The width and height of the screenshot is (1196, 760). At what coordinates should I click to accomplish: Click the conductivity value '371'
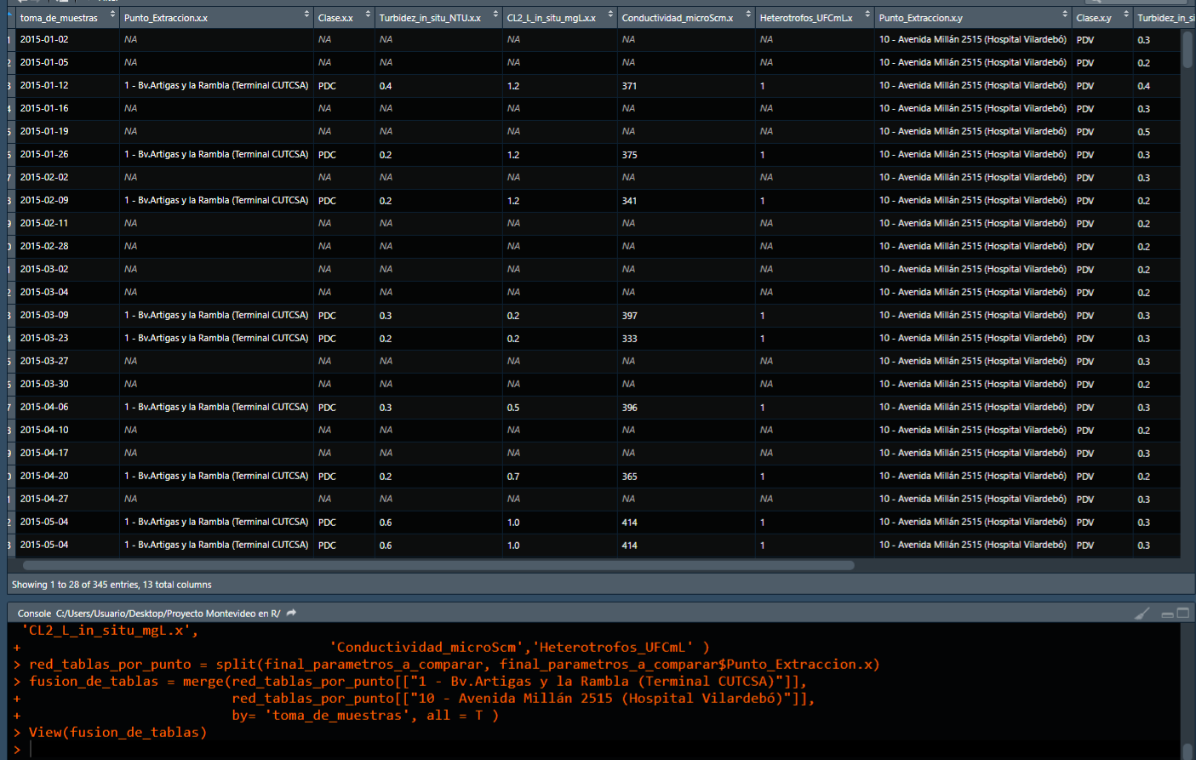click(629, 86)
